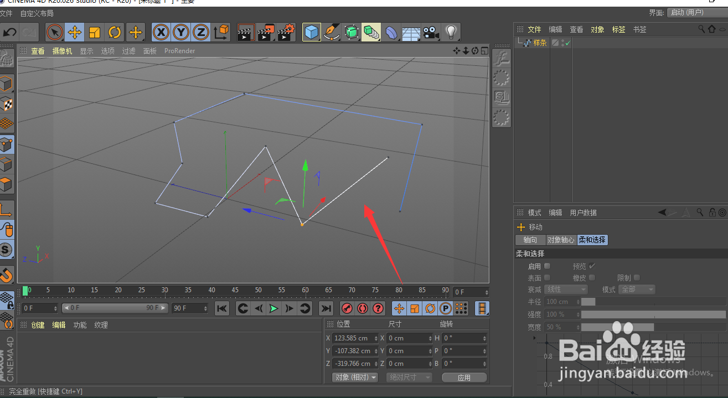The image size is (728, 398).
Task: Open the 衰减 线性 dropdown
Action: click(x=566, y=290)
